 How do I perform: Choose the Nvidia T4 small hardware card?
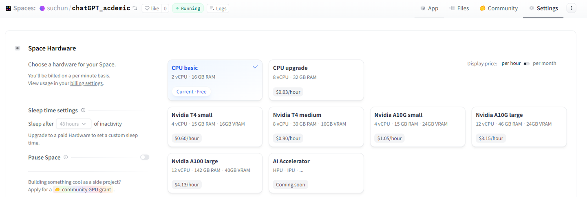(215, 127)
